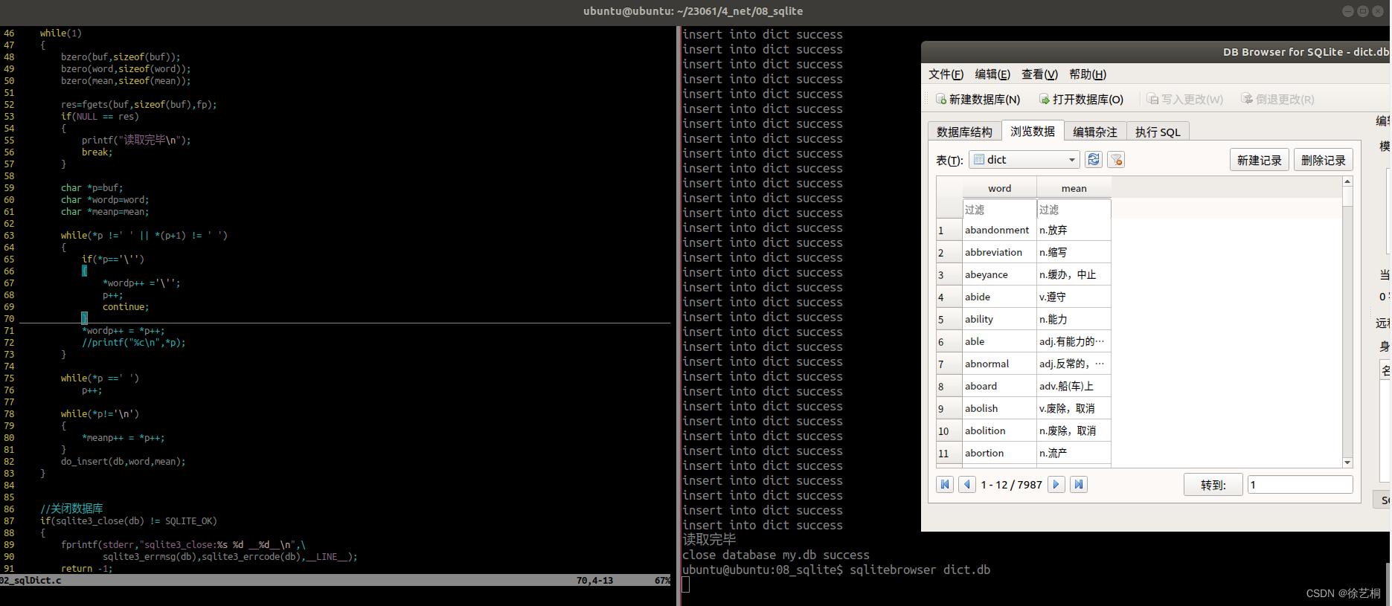This screenshot has height=606, width=1392.
Task: Click the word column filter field
Action: (x=999, y=210)
